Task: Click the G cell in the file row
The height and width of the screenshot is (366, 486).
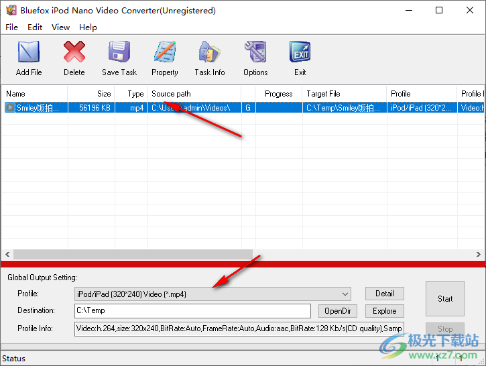Action: pyautogui.click(x=248, y=108)
